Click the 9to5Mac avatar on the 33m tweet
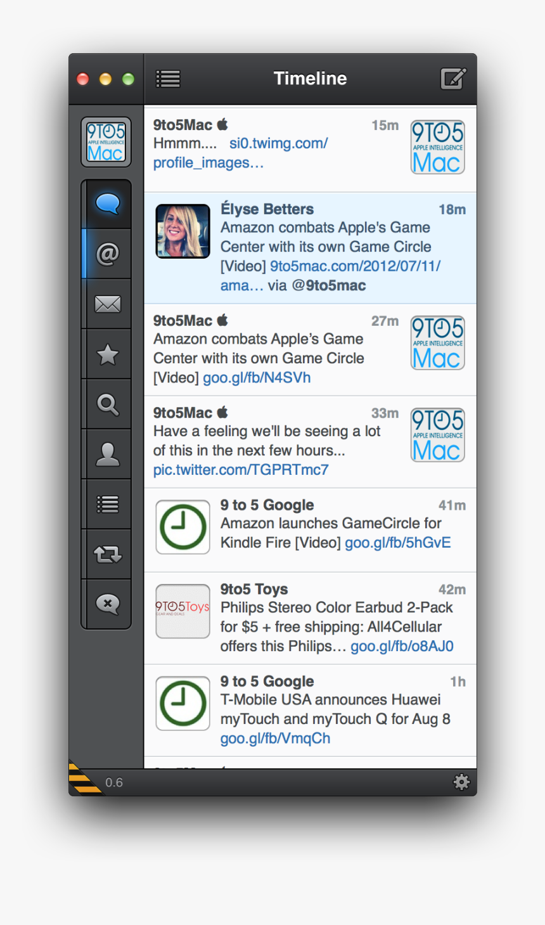 [x=438, y=435]
